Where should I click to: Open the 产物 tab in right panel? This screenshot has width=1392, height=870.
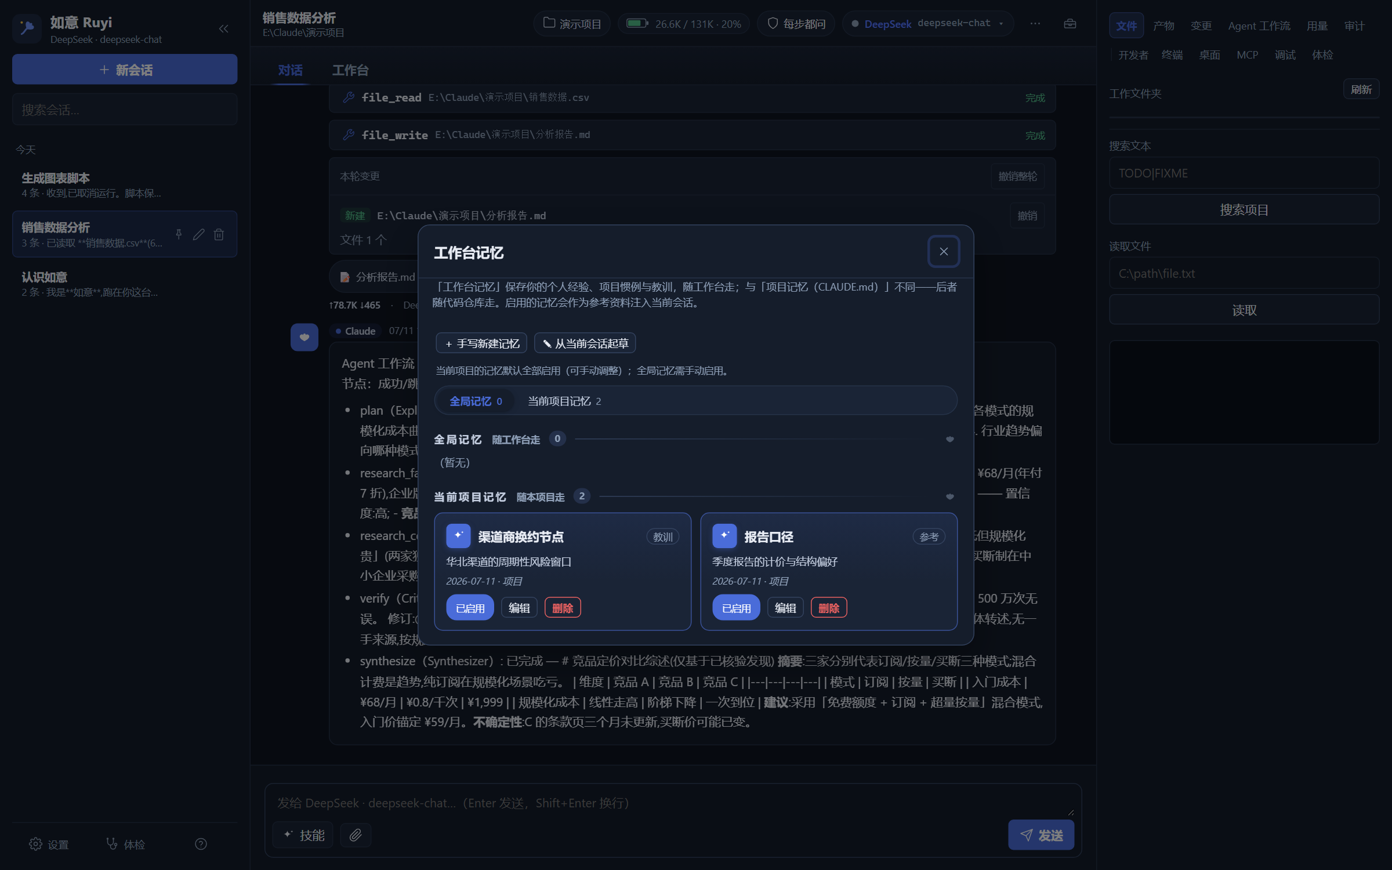pyautogui.click(x=1163, y=26)
